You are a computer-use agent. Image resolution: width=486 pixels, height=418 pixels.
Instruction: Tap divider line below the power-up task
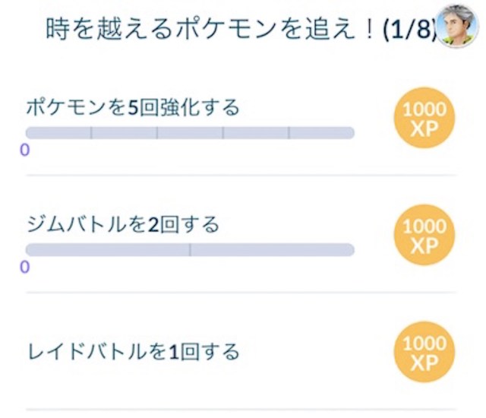point(243,176)
